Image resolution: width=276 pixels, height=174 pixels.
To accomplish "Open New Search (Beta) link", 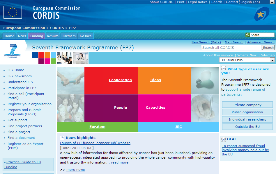I will (x=206, y=42).
